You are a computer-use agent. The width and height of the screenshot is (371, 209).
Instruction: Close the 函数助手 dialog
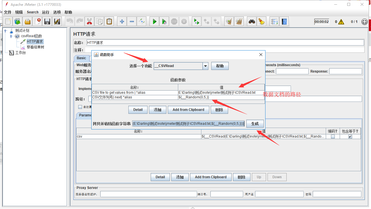pyautogui.click(x=261, y=55)
